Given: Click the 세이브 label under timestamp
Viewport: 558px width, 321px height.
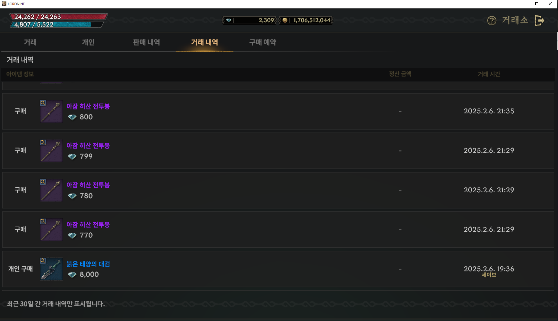Looking at the screenshot, I should pyautogui.click(x=489, y=275).
